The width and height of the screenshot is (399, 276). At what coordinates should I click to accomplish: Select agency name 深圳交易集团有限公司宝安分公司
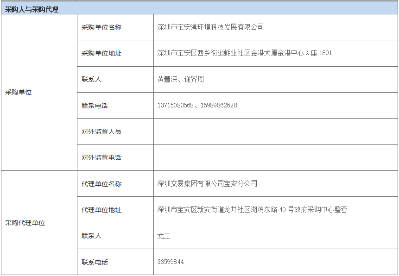pos(207,184)
